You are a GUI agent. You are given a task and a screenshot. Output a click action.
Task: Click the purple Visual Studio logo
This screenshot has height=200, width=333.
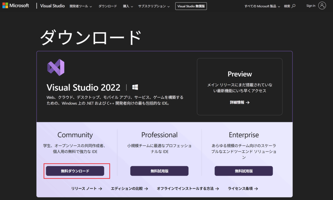pos(56,68)
